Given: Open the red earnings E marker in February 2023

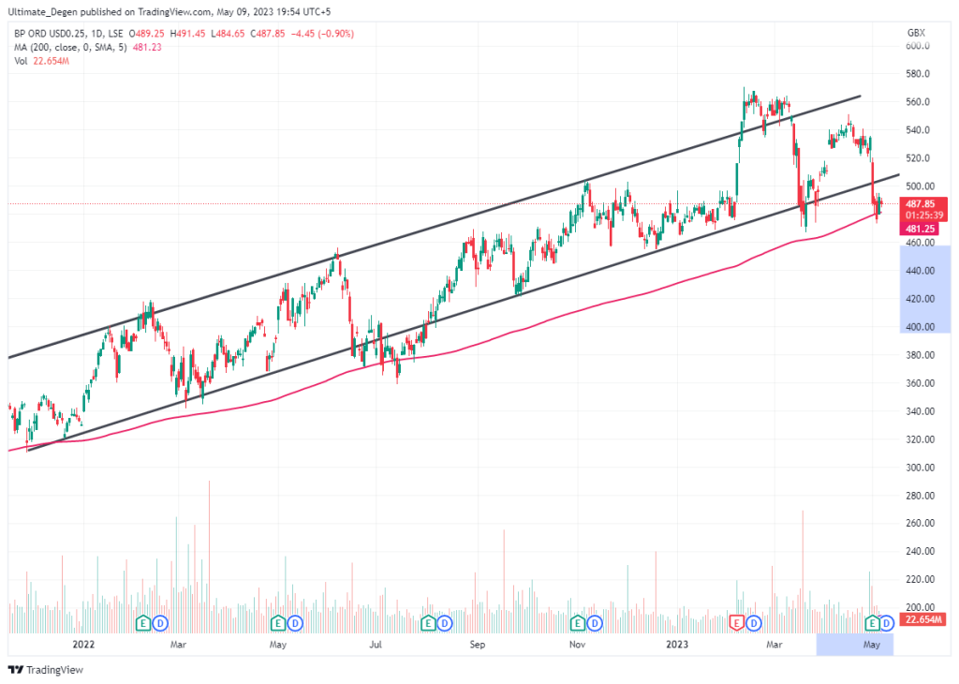Looking at the screenshot, I should pyautogui.click(x=737, y=623).
